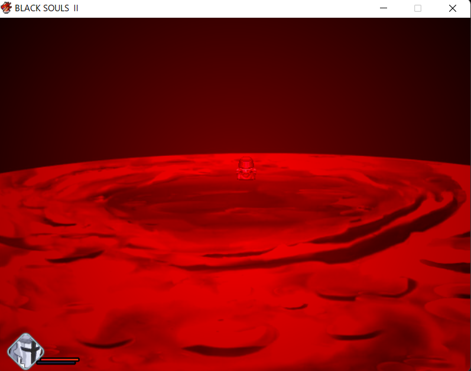The width and height of the screenshot is (471, 371).
Task: Click the BLACK SOULS II app icon in title bar
Action: pos(7,8)
